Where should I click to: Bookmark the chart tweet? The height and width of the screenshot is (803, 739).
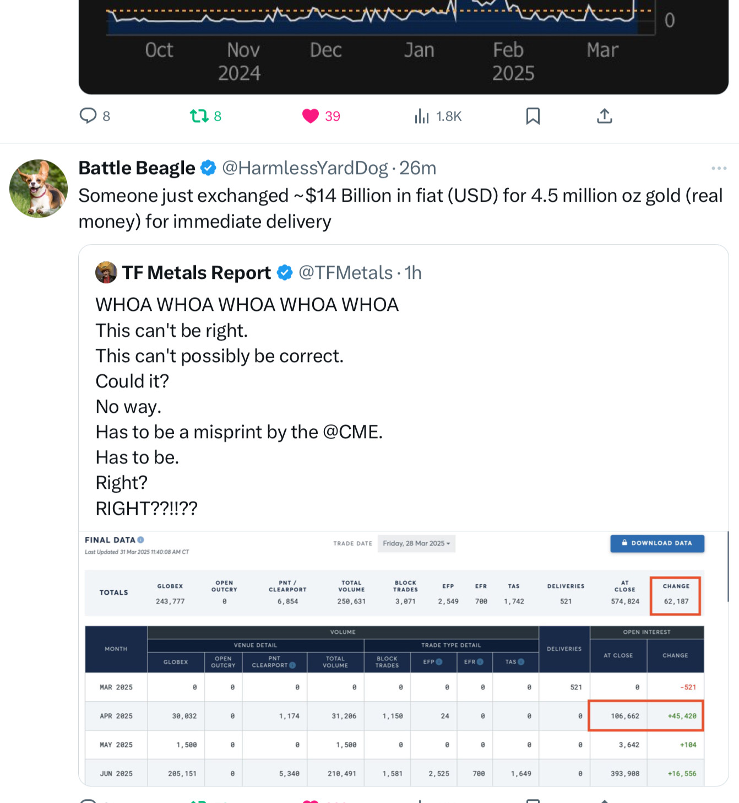[x=532, y=116]
